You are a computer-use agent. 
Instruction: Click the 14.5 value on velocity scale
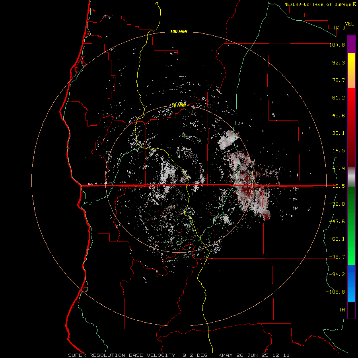click(339, 151)
